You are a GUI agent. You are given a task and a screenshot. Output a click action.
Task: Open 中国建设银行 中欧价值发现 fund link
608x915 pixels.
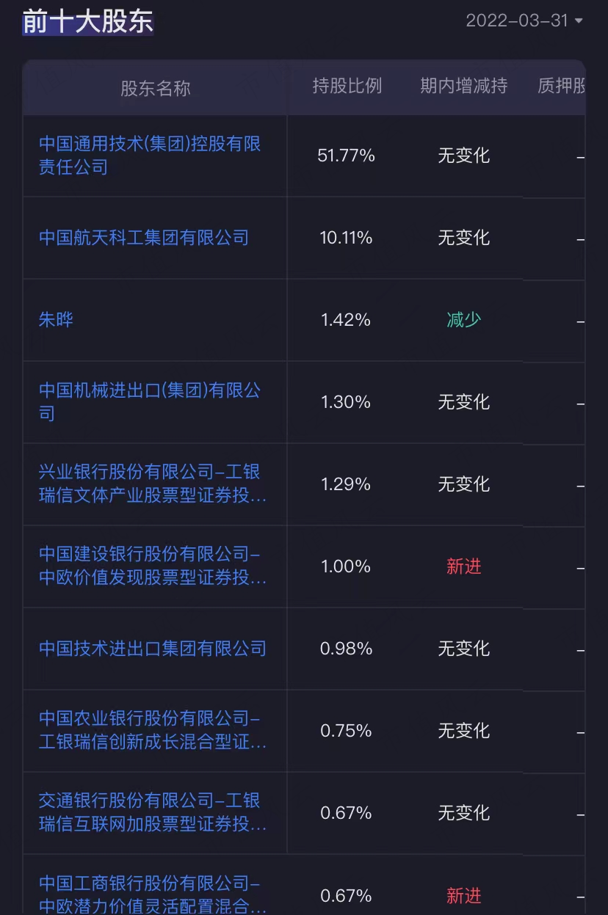point(152,566)
